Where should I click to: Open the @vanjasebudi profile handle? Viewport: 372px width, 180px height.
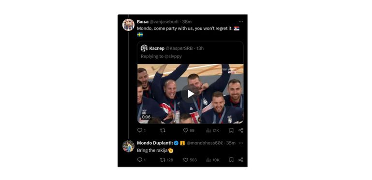164,22
